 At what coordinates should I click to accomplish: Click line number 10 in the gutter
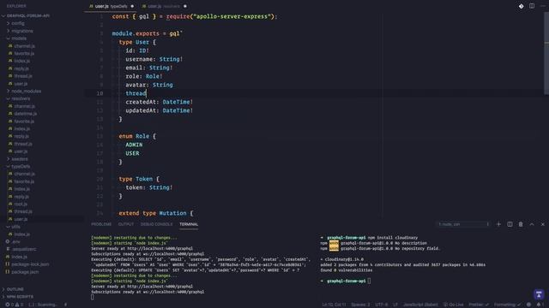[x=100, y=93]
